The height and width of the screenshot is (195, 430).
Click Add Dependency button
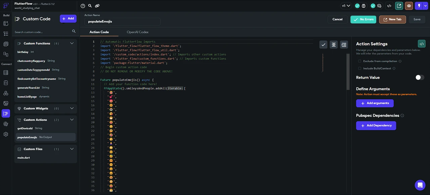pyautogui.click(x=376, y=126)
